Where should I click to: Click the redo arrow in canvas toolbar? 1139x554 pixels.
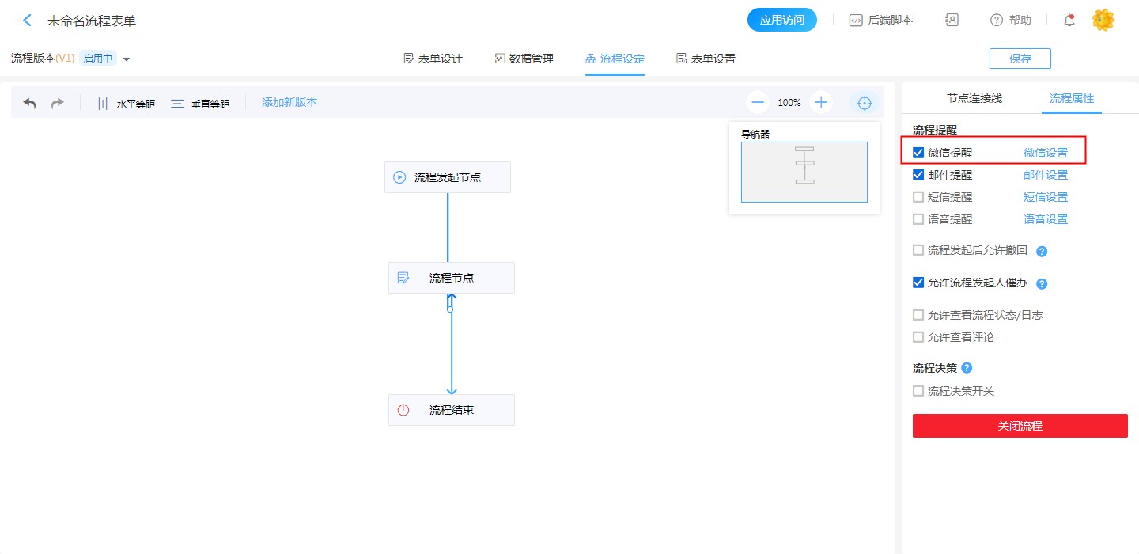[57, 103]
